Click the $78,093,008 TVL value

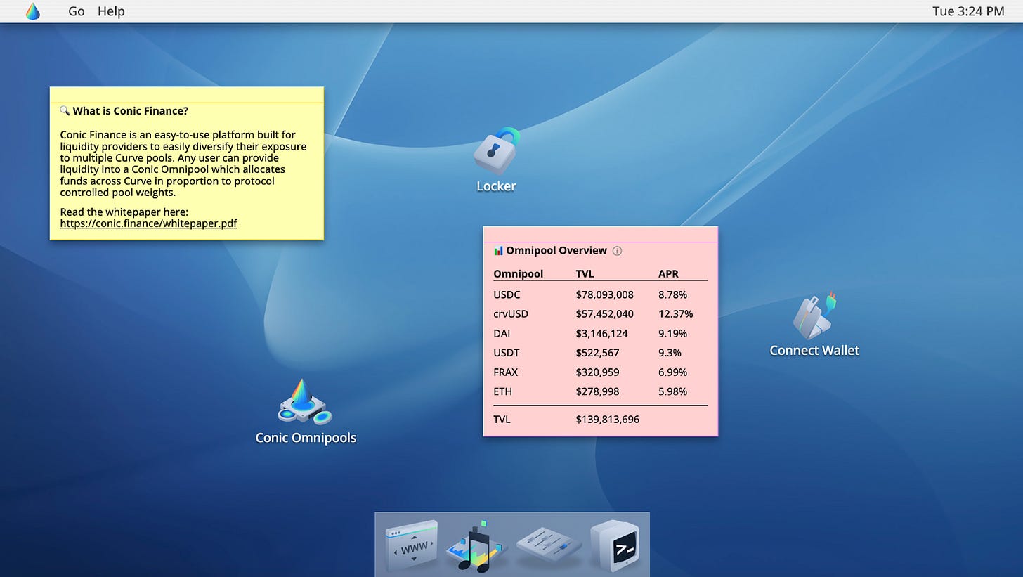(x=605, y=295)
